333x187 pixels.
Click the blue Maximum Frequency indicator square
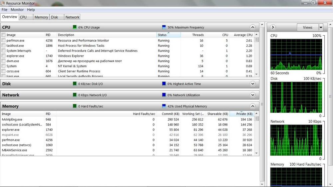pos(164,27)
